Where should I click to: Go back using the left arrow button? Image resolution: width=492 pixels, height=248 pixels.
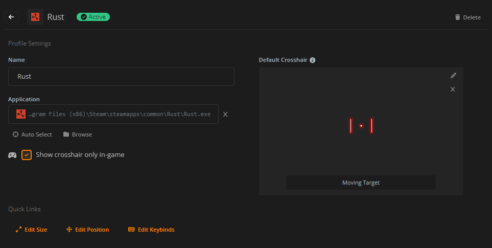(x=11, y=17)
